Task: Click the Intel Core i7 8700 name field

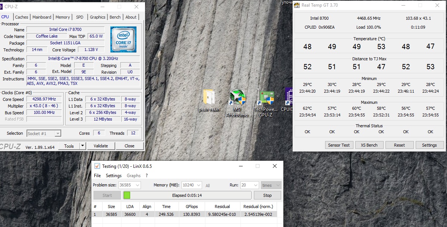Action: (65, 29)
